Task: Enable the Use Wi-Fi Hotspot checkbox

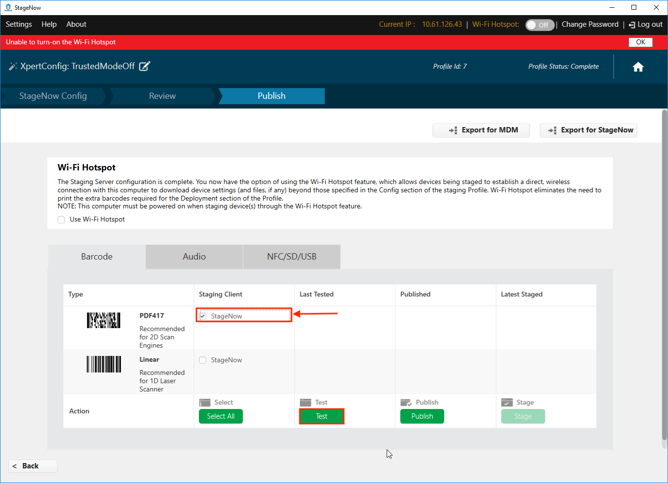Action: tap(61, 220)
